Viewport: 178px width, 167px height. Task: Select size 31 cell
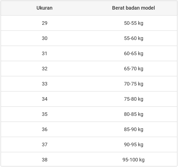coord(45,53)
